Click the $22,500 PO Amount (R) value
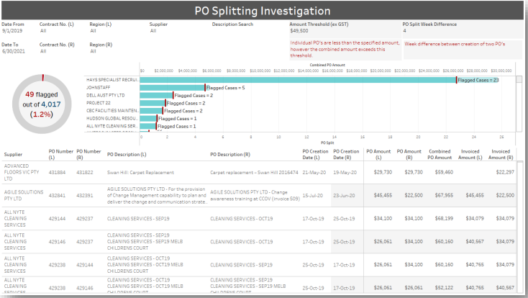This screenshot has width=528, height=298. [414, 195]
